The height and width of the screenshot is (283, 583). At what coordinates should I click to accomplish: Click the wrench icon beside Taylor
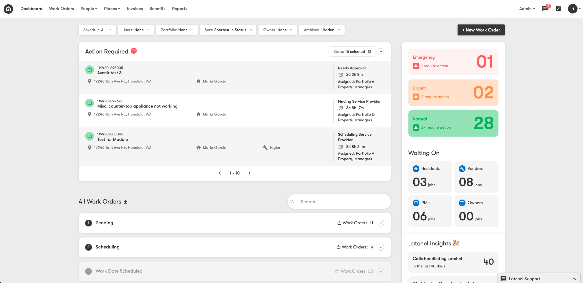click(x=264, y=147)
